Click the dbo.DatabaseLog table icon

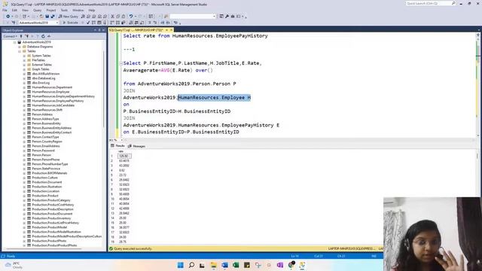coord(29,78)
